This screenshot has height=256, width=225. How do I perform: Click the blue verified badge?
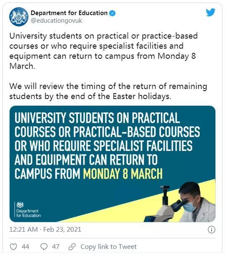click(112, 13)
